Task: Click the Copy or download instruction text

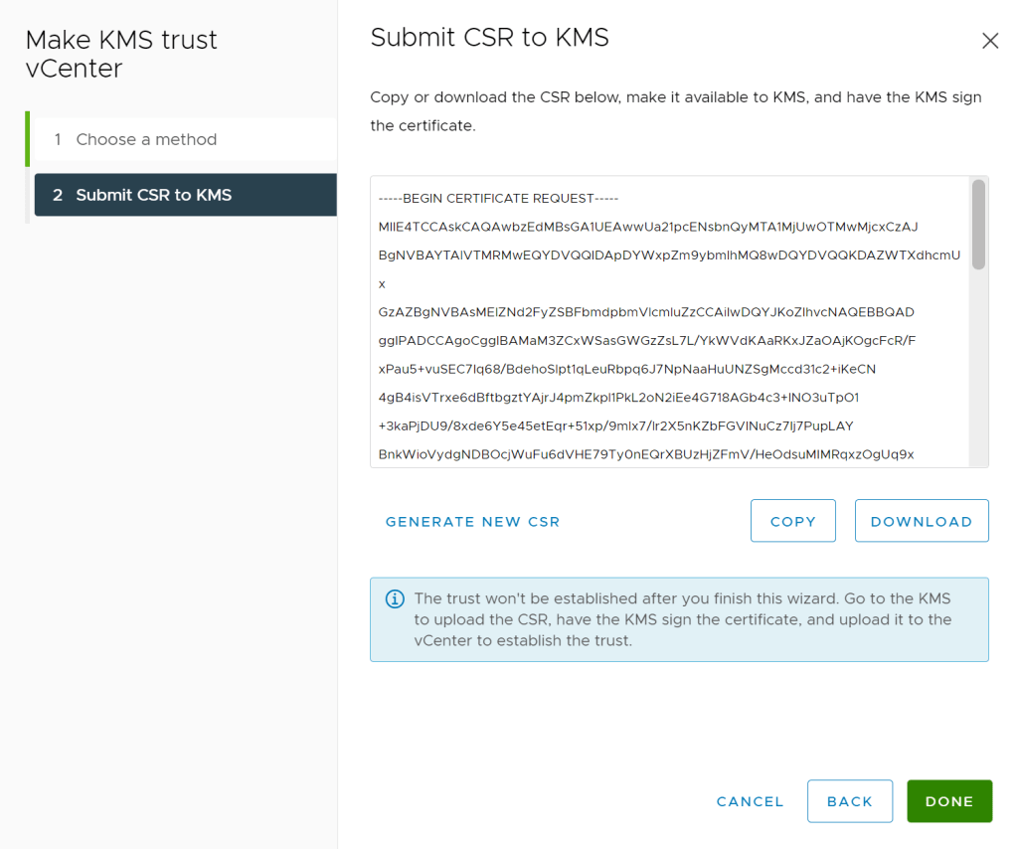Action: (x=675, y=110)
